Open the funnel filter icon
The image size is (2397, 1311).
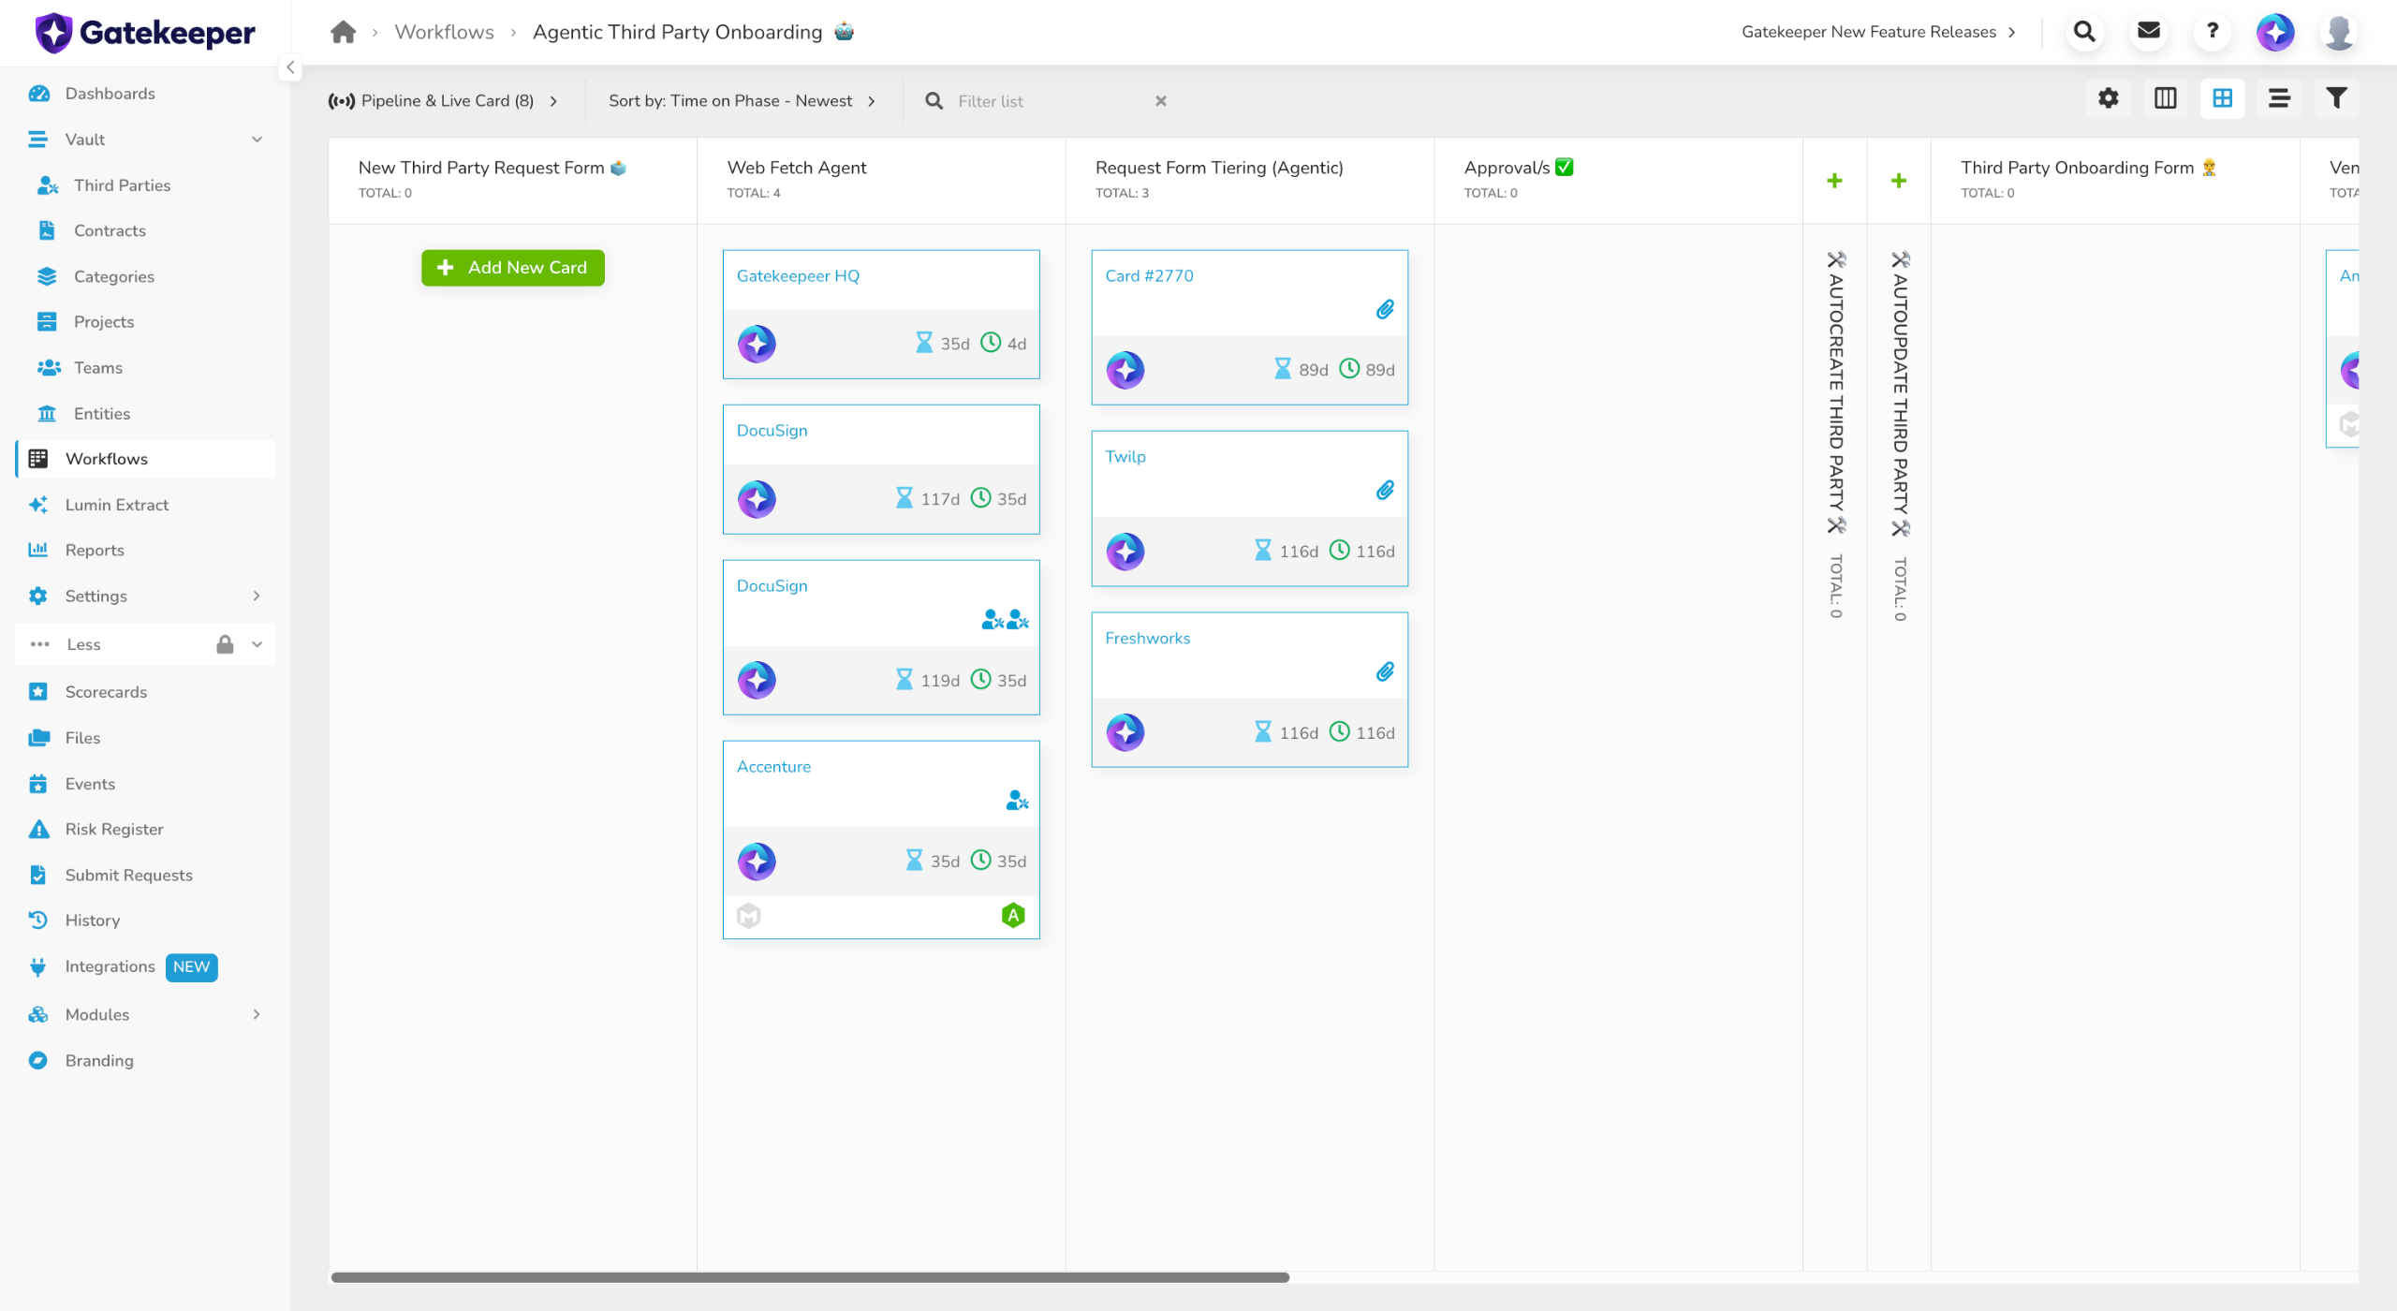tap(2336, 98)
